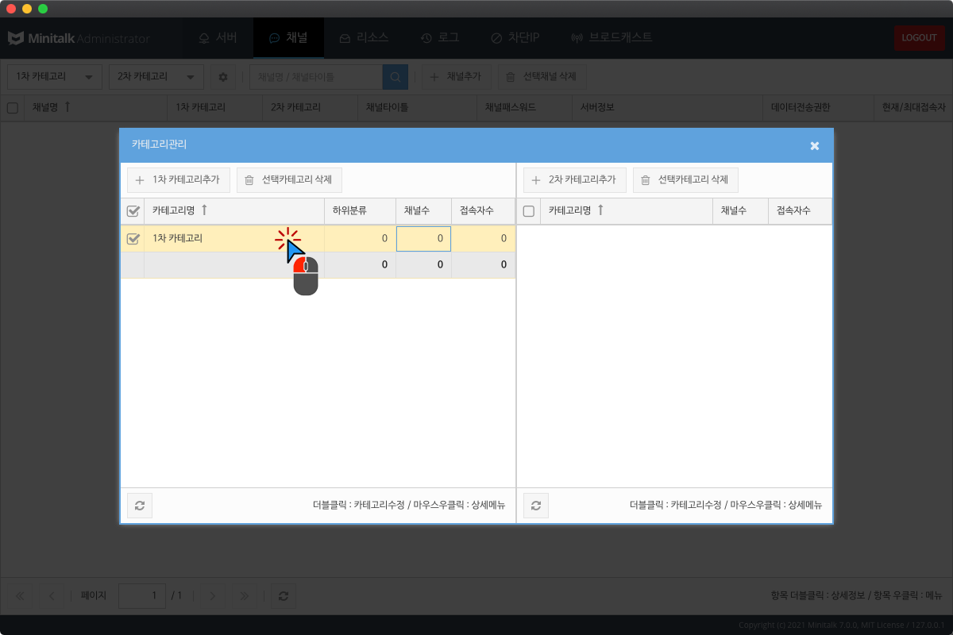Go to next page icon
The height and width of the screenshot is (635, 953).
[x=212, y=596]
